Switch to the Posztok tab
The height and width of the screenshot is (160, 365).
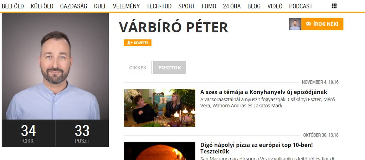coord(169,68)
